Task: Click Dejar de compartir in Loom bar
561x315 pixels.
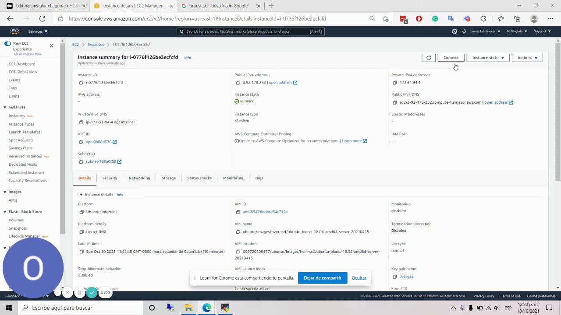Action: pyautogui.click(x=323, y=278)
